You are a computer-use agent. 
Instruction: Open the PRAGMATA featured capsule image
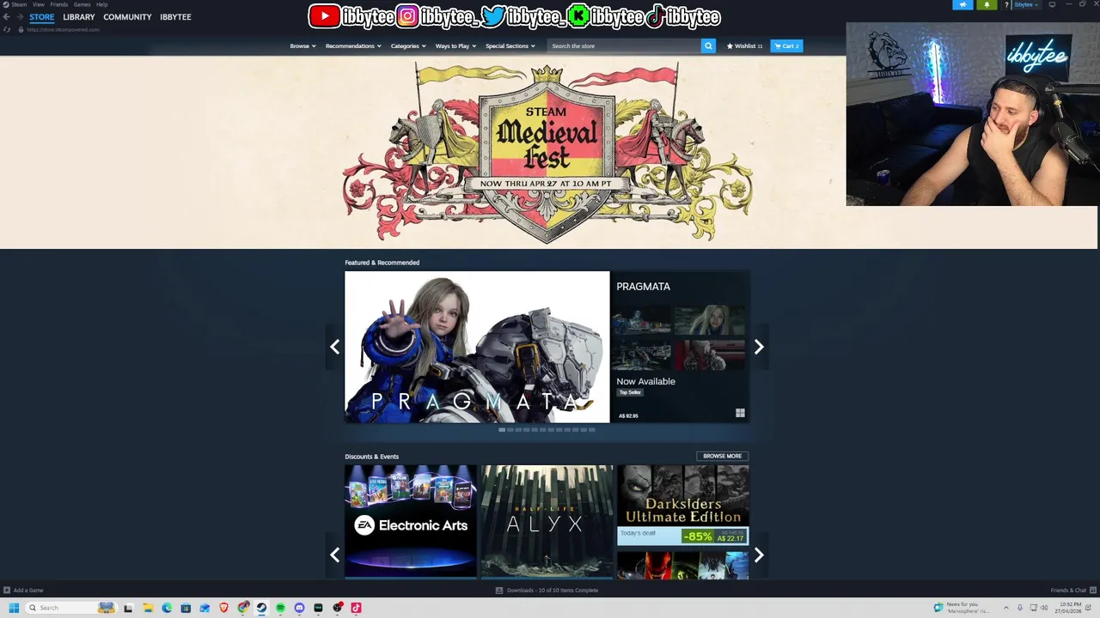click(x=477, y=347)
